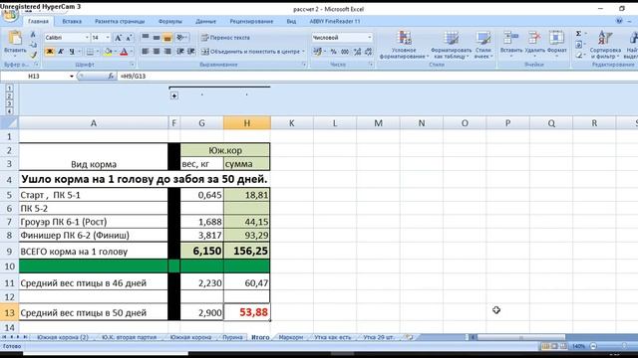The width and height of the screenshot is (638, 358).
Task: Switch to the Ю.К. вторая партия sheet
Action: [x=129, y=337]
